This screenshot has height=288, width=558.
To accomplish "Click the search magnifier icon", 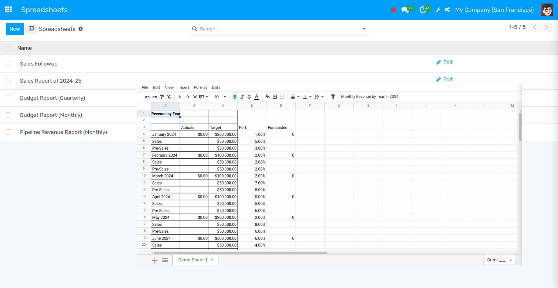I will (194, 29).
